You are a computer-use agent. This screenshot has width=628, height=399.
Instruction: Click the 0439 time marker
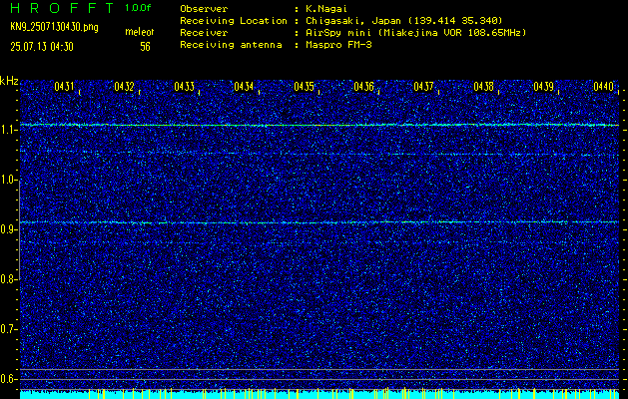pyautogui.click(x=543, y=87)
